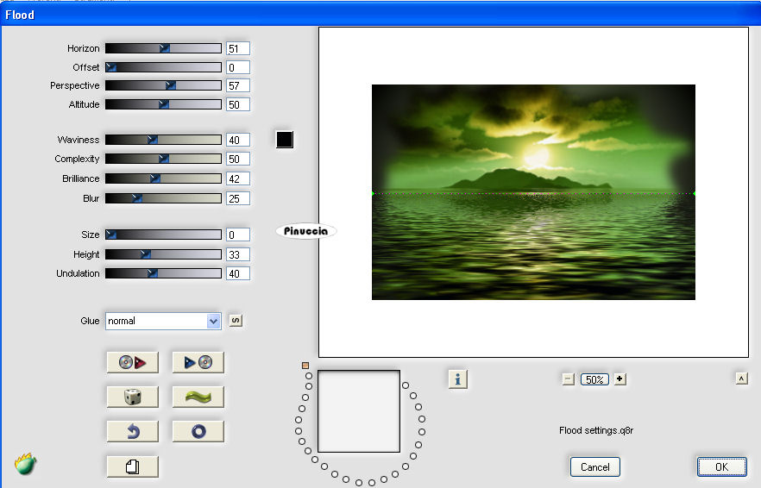
Task: Click the Height slider track
Action: click(163, 254)
